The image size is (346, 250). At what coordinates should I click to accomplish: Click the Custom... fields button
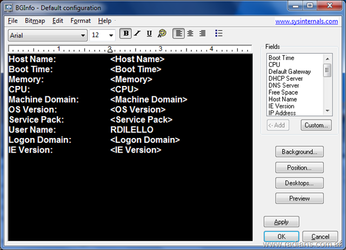point(316,126)
